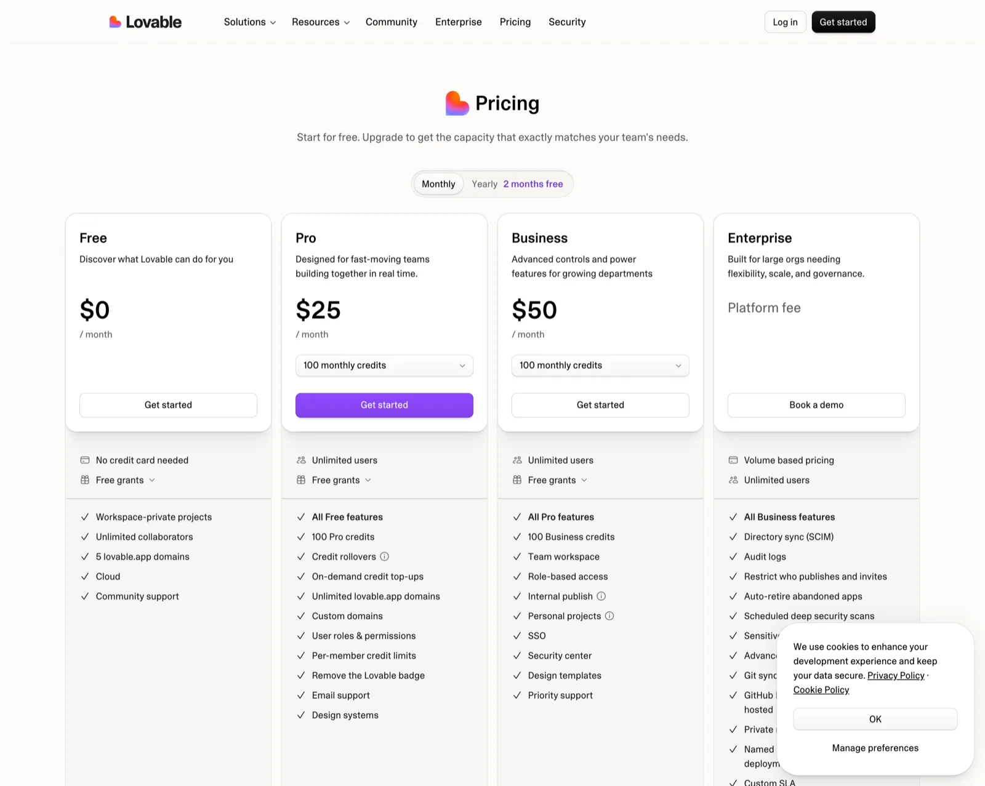The width and height of the screenshot is (985, 786).
Task: Click "On-demand credit top-ups" feature
Action: click(368, 576)
